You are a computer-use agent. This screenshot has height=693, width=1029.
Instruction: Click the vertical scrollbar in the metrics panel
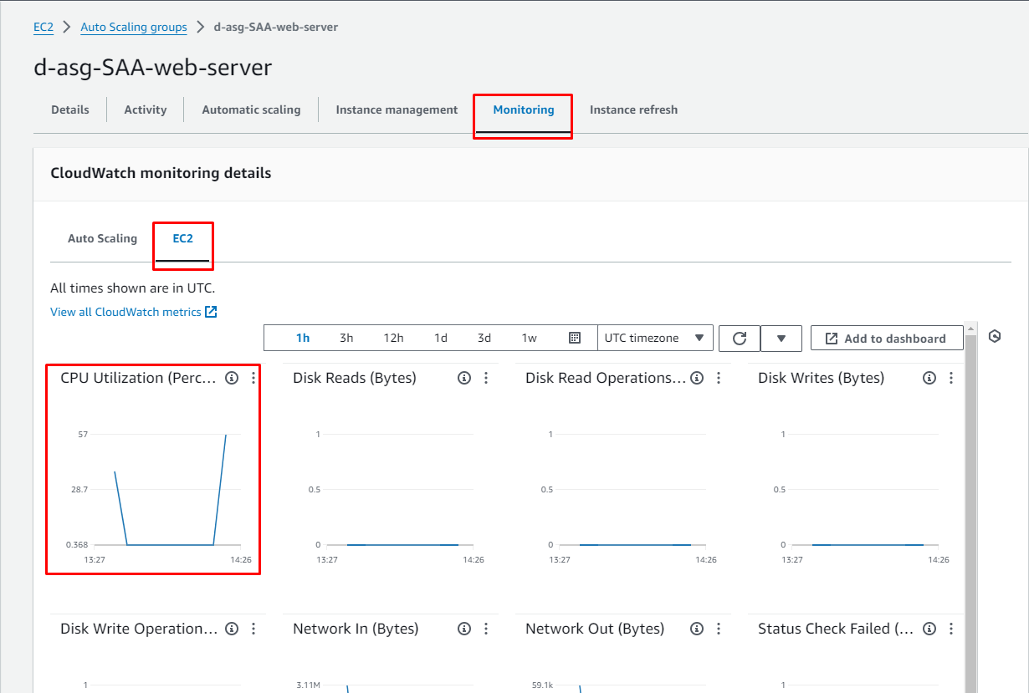tap(970, 502)
